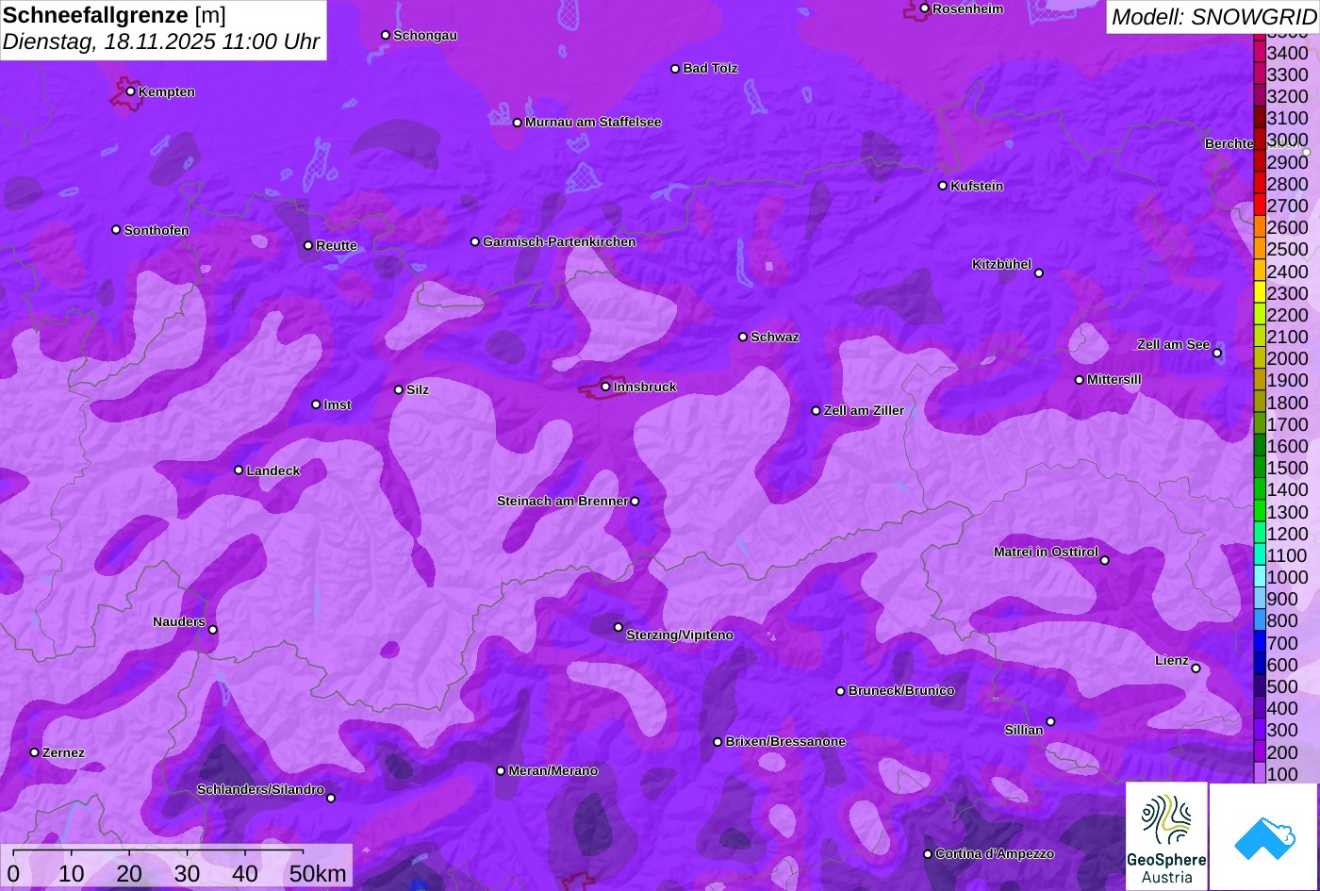Click the Brixen/Bressanone label
The height and width of the screenshot is (891, 1320).
tap(785, 741)
